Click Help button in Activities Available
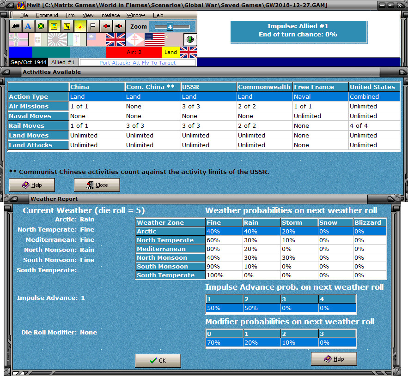 (32, 185)
